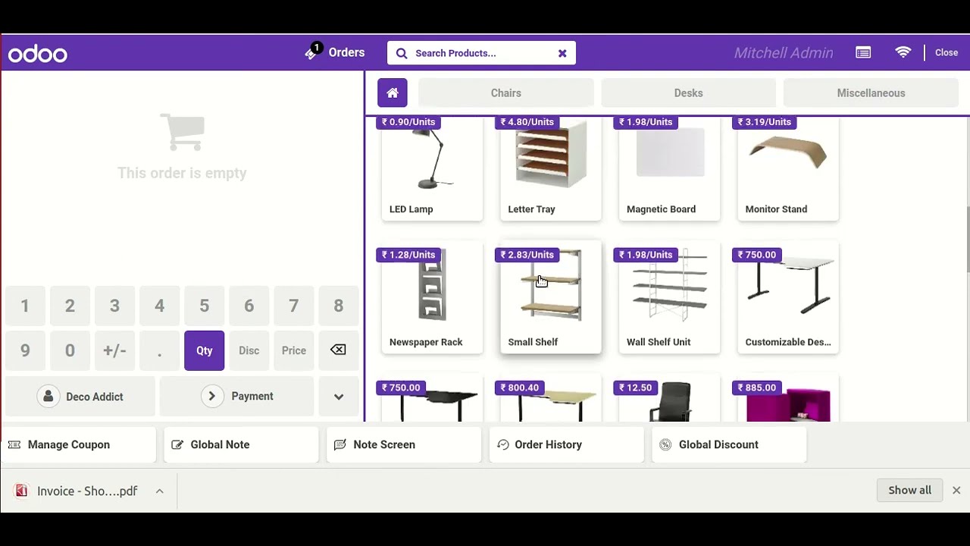Add Newspaper Rack to order
Screen dimensions: 970x546
coord(432,297)
